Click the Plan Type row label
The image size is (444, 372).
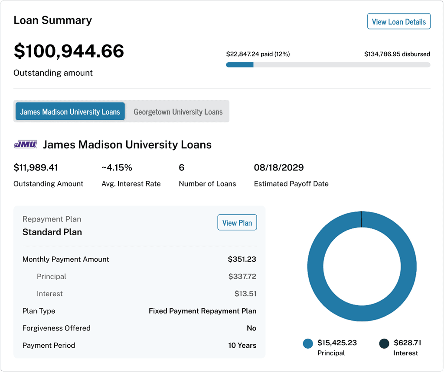[x=39, y=311]
